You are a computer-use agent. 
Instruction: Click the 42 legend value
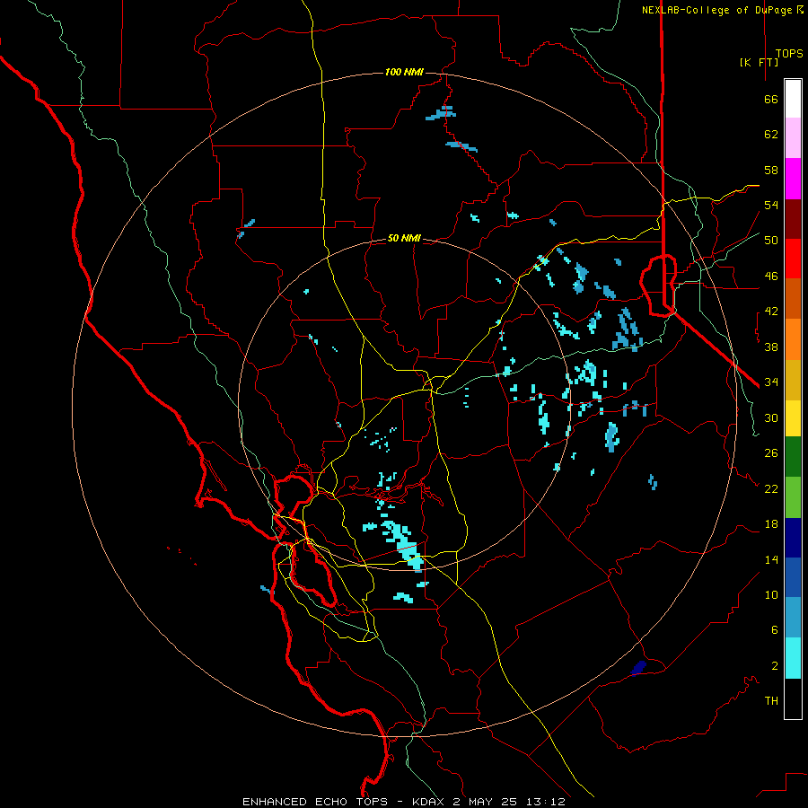[x=771, y=312]
